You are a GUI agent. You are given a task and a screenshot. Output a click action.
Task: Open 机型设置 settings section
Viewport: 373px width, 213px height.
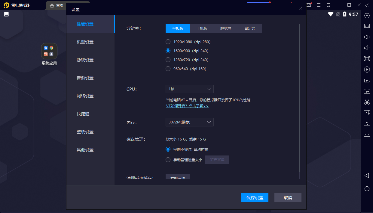click(x=90, y=42)
